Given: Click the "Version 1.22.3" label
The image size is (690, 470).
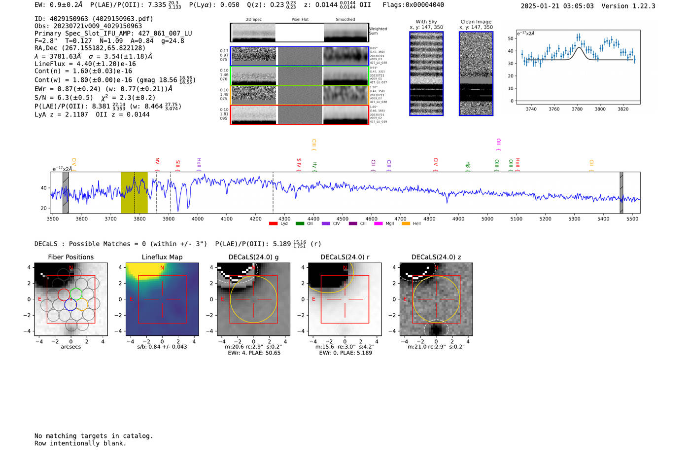Looking at the screenshot, I should click(628, 6).
